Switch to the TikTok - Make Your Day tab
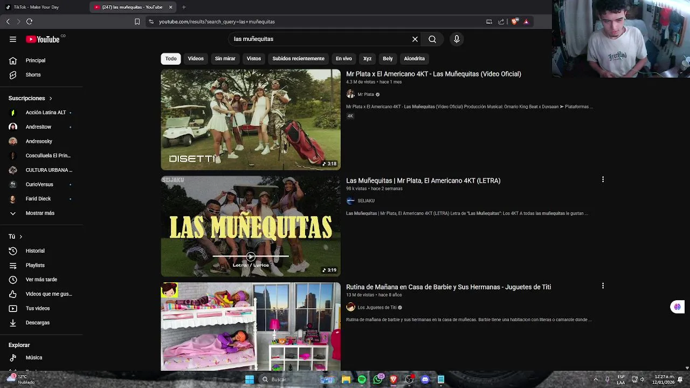The width and height of the screenshot is (690, 388). 43,7
